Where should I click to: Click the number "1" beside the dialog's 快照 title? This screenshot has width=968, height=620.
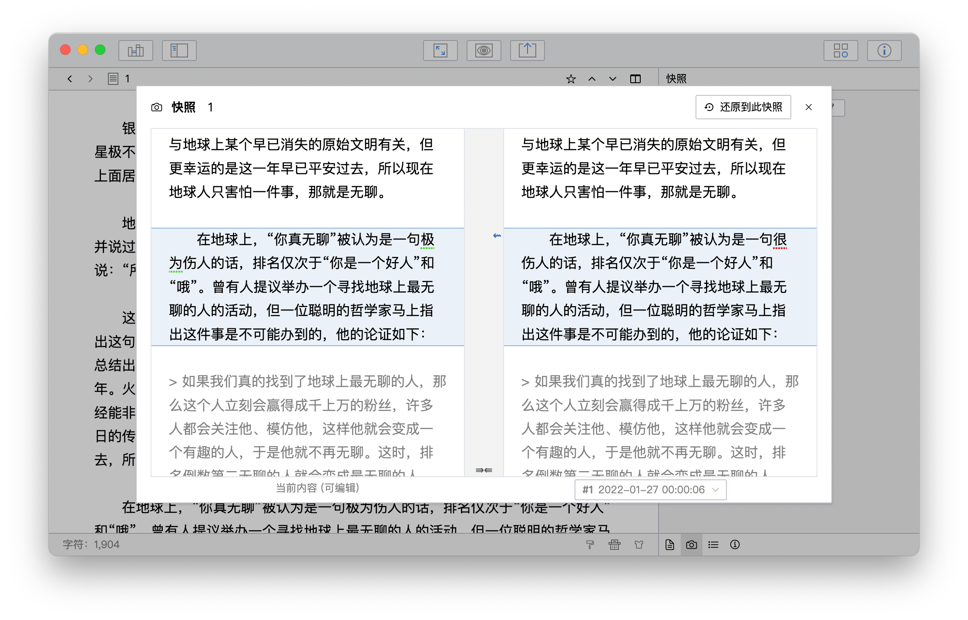[210, 107]
